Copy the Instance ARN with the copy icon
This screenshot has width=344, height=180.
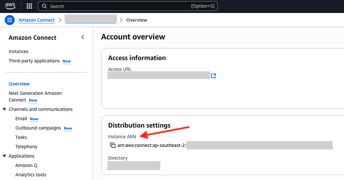pos(113,145)
